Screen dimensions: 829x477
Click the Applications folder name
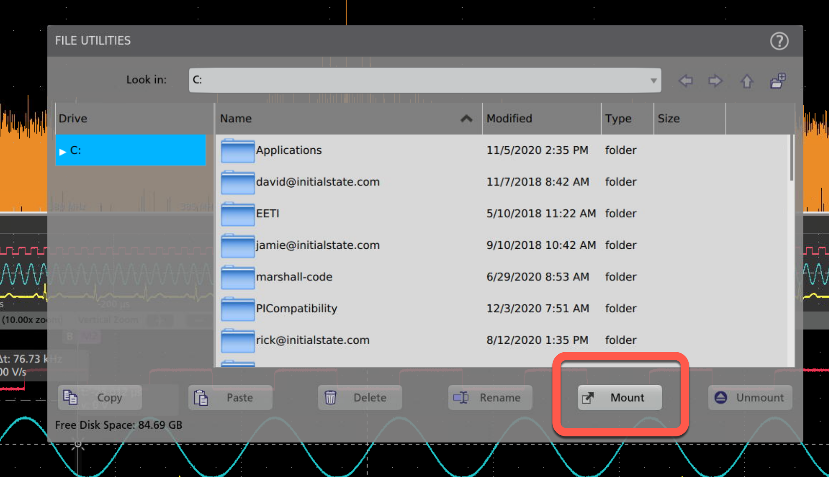pos(289,150)
